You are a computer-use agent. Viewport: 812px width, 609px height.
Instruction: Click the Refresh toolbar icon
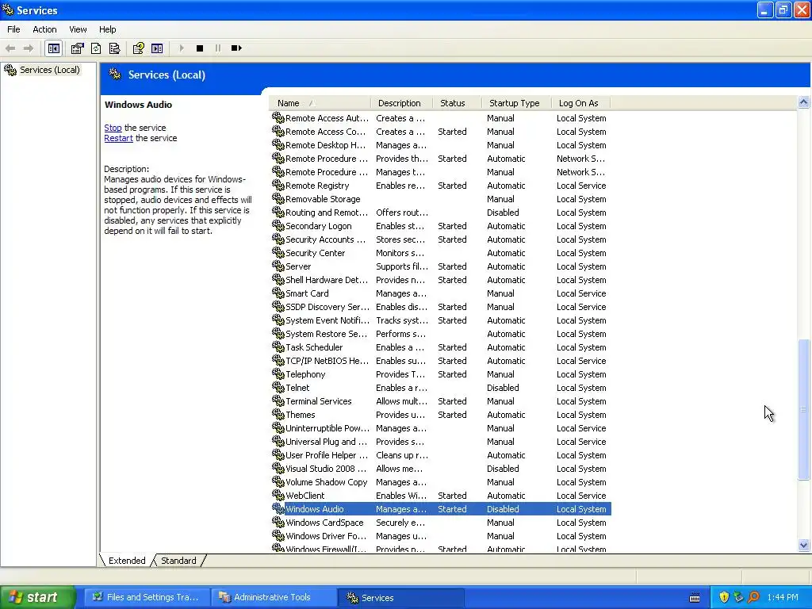pyautogui.click(x=96, y=48)
